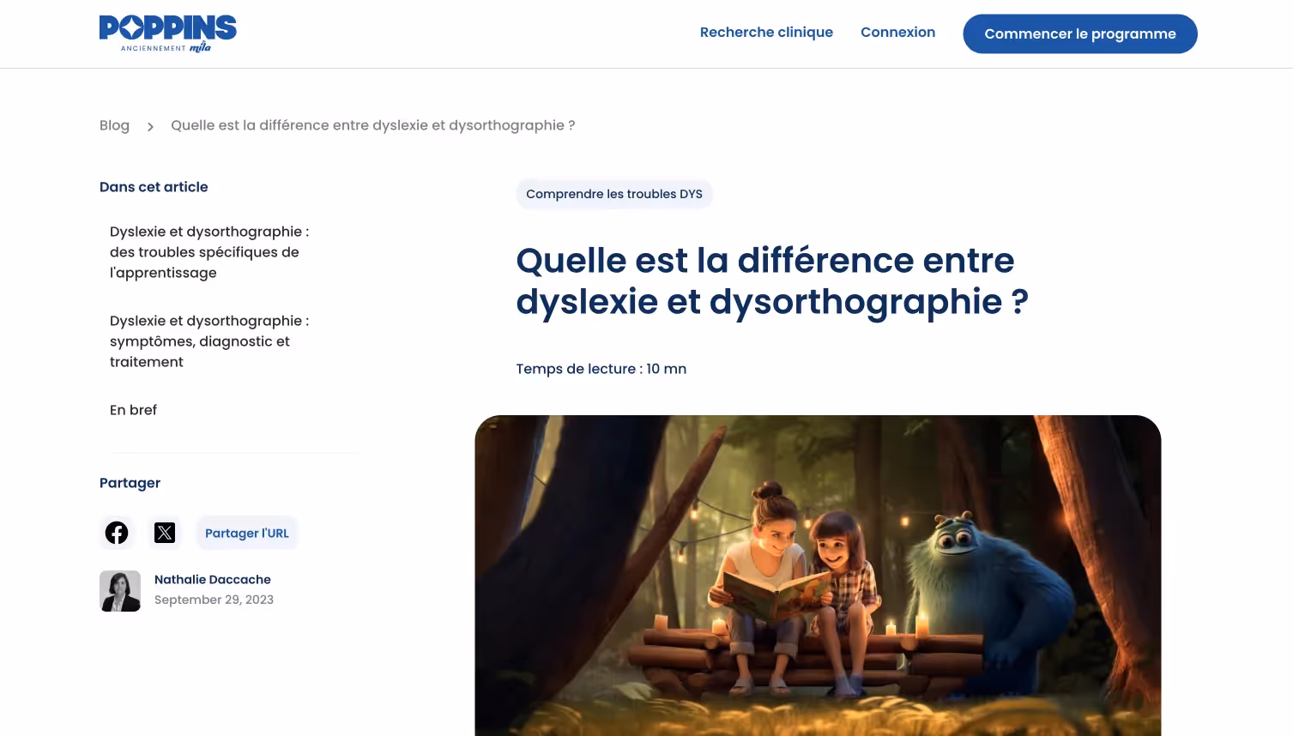Open Connexion link
Screen dimensions: 1293x736
[897, 33]
